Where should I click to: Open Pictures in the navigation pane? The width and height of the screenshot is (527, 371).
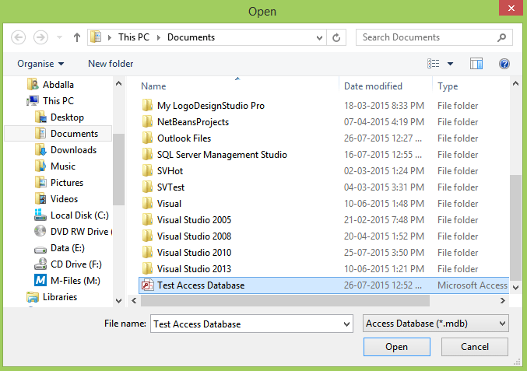59,183
